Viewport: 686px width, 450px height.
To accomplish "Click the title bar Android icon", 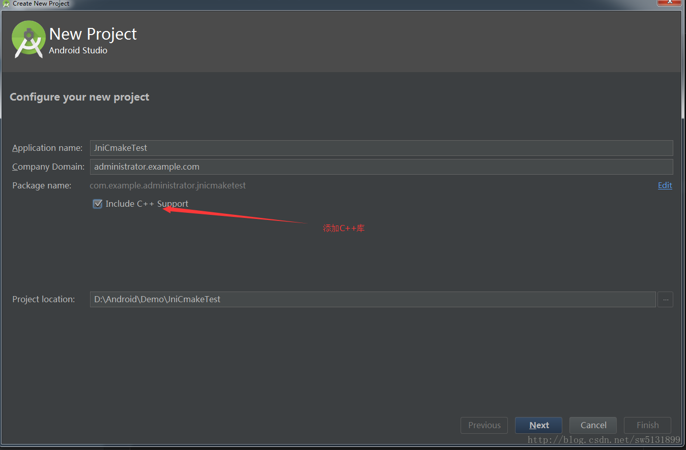I will click(x=6, y=4).
